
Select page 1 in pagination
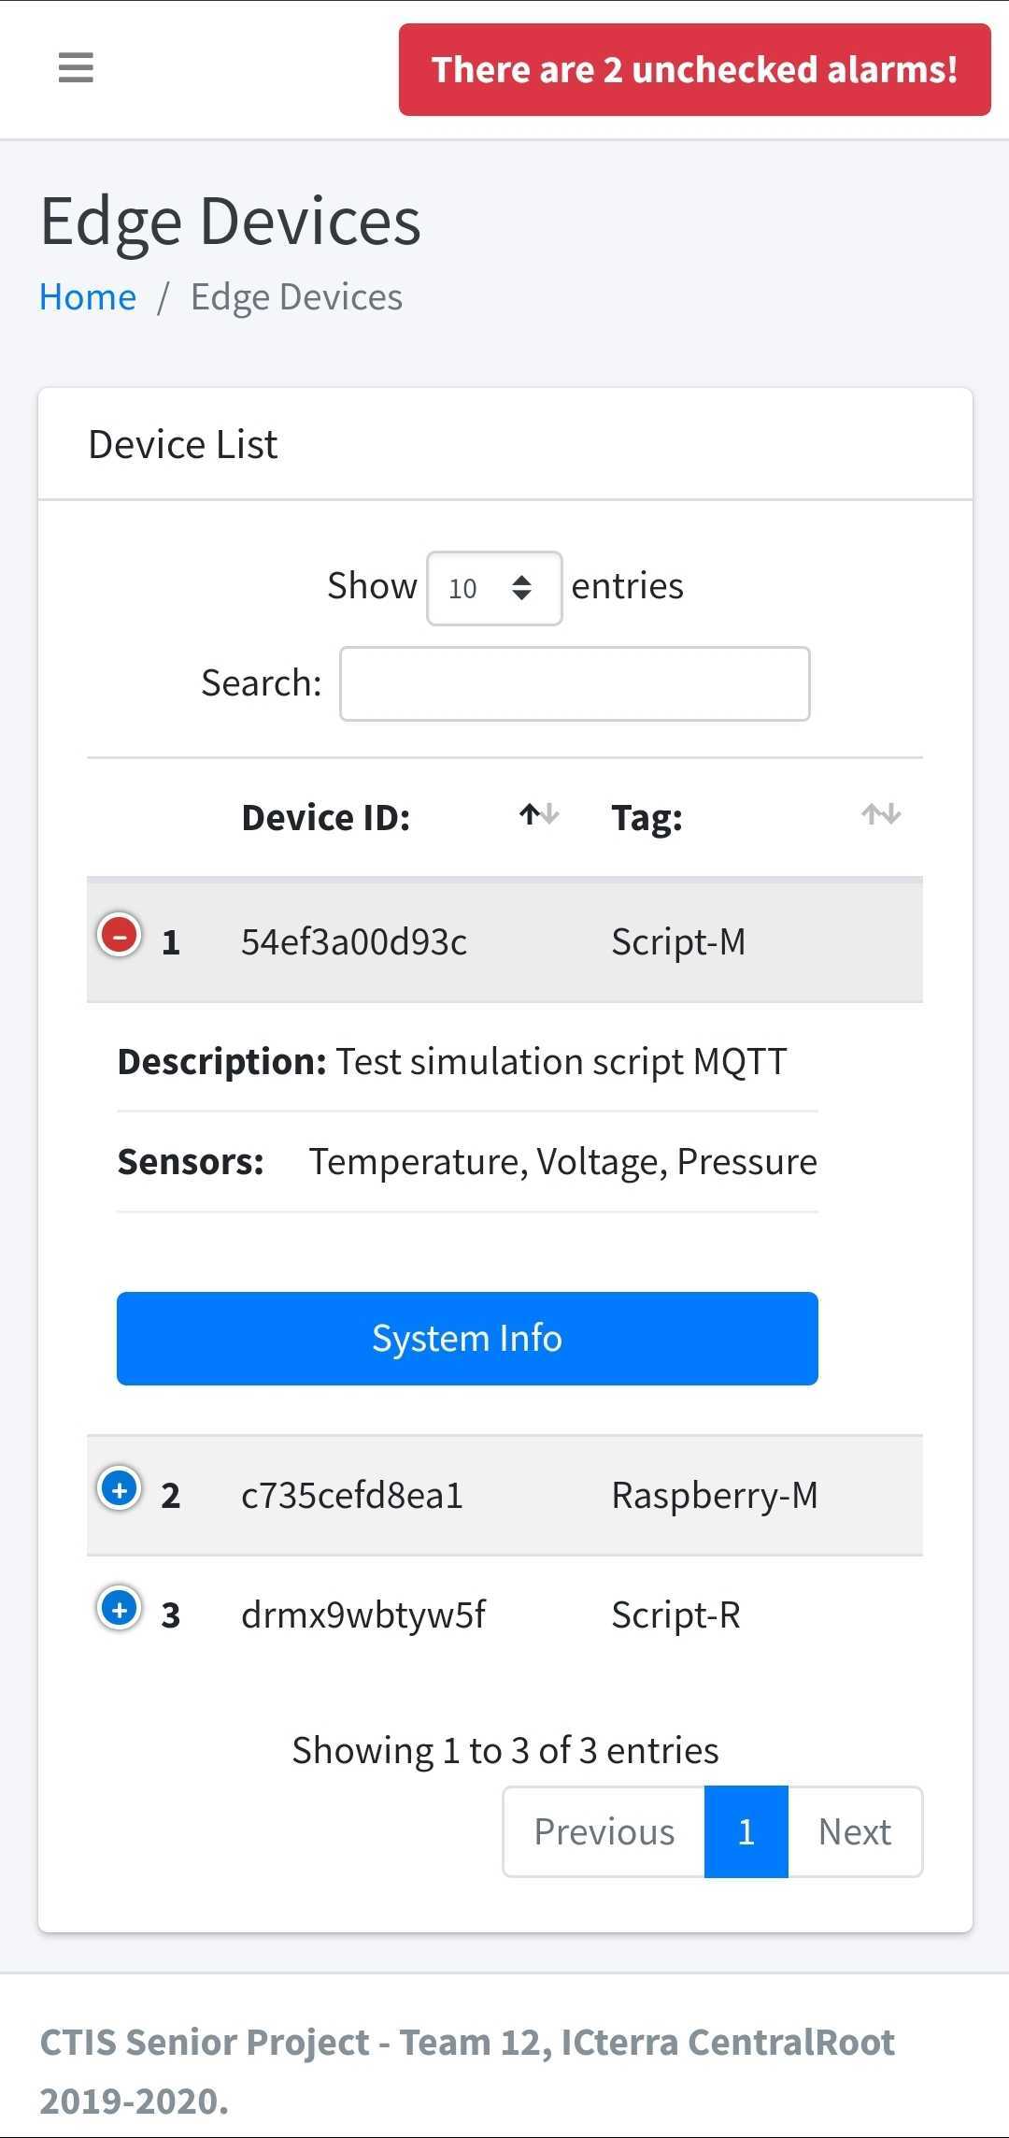click(x=746, y=1831)
